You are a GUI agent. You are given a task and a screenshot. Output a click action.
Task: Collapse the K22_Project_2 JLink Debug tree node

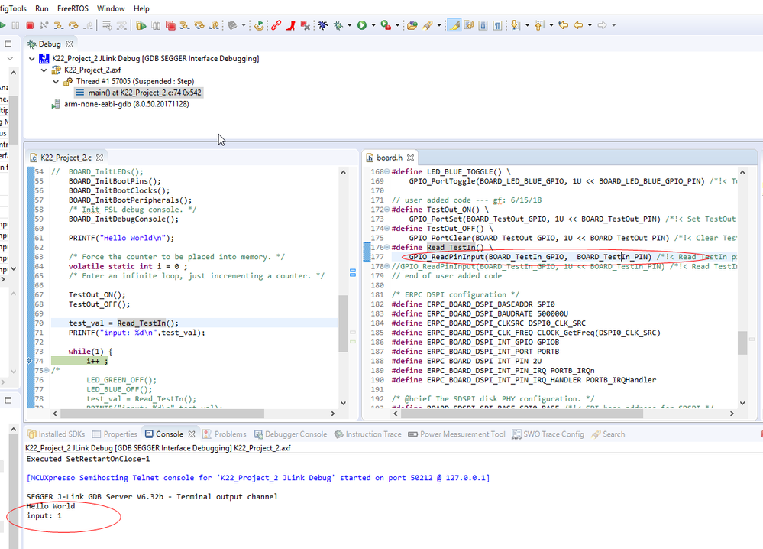coord(31,59)
